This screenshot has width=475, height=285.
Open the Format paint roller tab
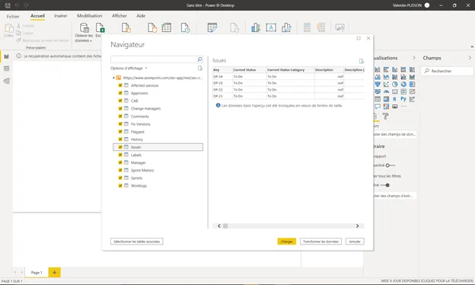click(385, 116)
